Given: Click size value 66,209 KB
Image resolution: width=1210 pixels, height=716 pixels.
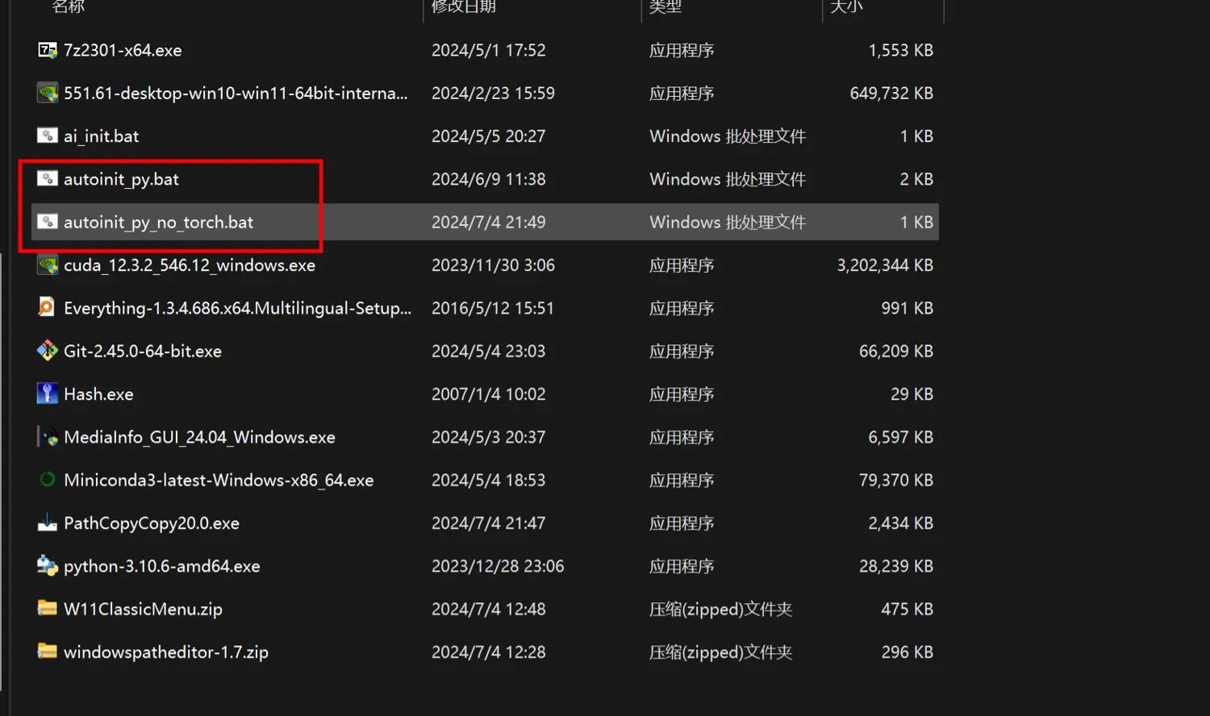Looking at the screenshot, I should [896, 351].
